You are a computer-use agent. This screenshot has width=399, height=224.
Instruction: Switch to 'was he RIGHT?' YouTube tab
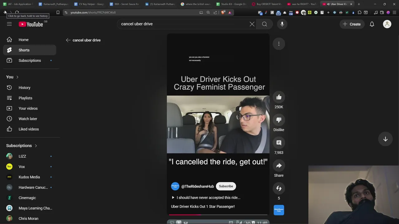click(x=302, y=4)
